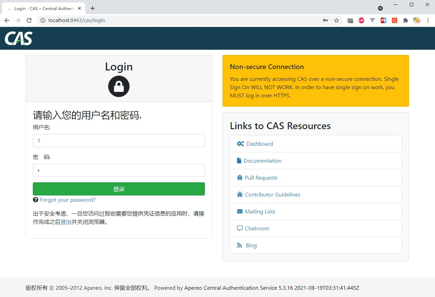Open the ABP ad blocker extension

[x=361, y=20]
